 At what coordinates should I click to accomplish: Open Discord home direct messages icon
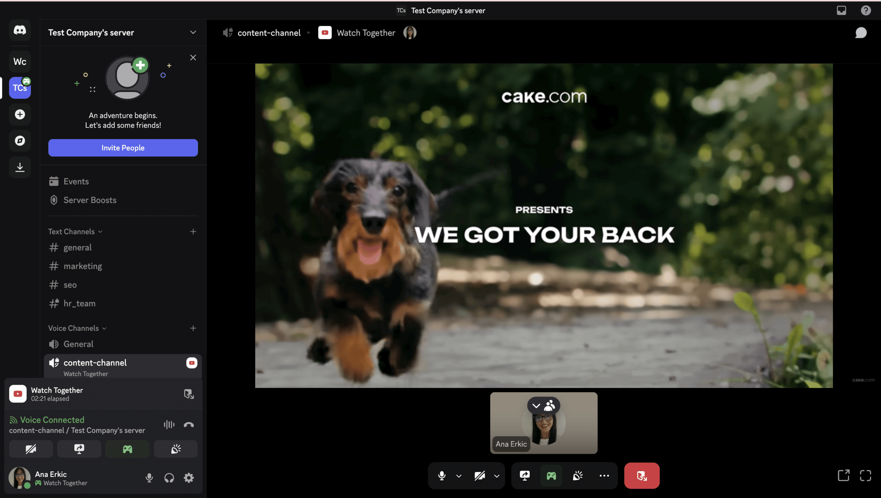pyautogui.click(x=20, y=30)
